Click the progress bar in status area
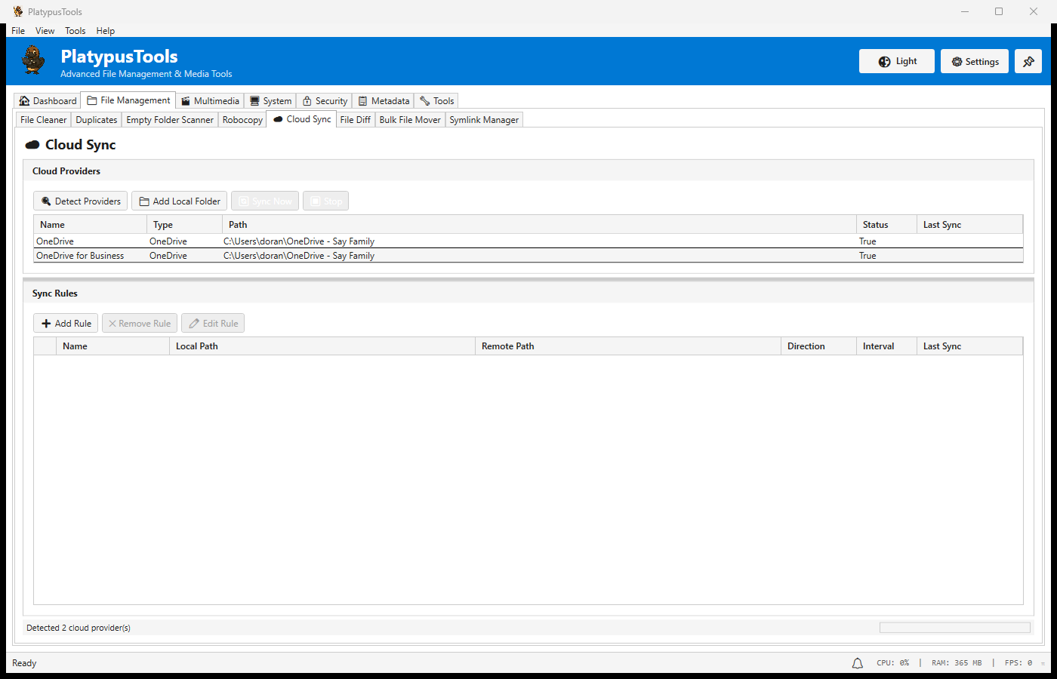The image size is (1057, 679). [954, 628]
